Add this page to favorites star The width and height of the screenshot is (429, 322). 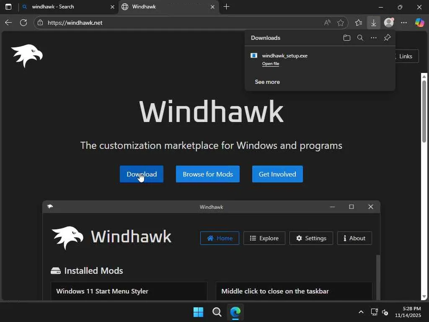[x=340, y=23]
